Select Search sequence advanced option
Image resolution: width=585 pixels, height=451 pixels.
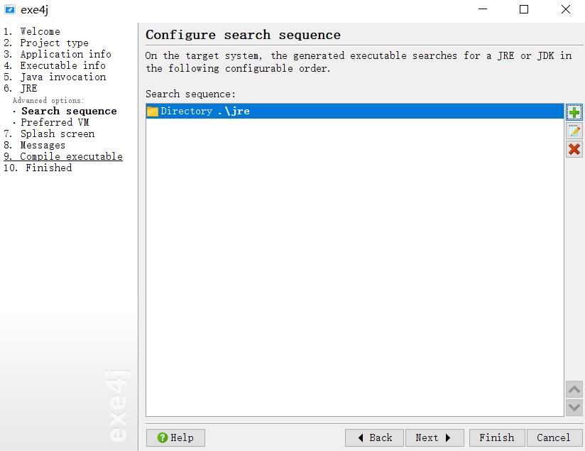(69, 111)
